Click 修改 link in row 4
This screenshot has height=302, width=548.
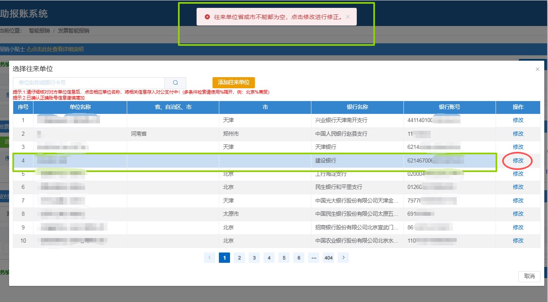point(518,160)
